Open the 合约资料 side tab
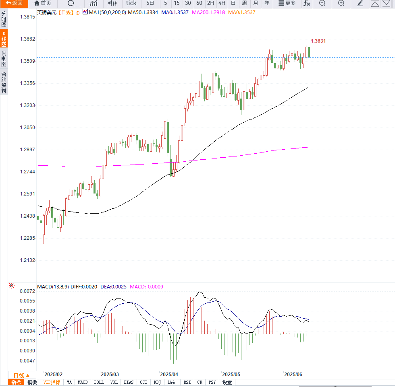 tap(4, 82)
